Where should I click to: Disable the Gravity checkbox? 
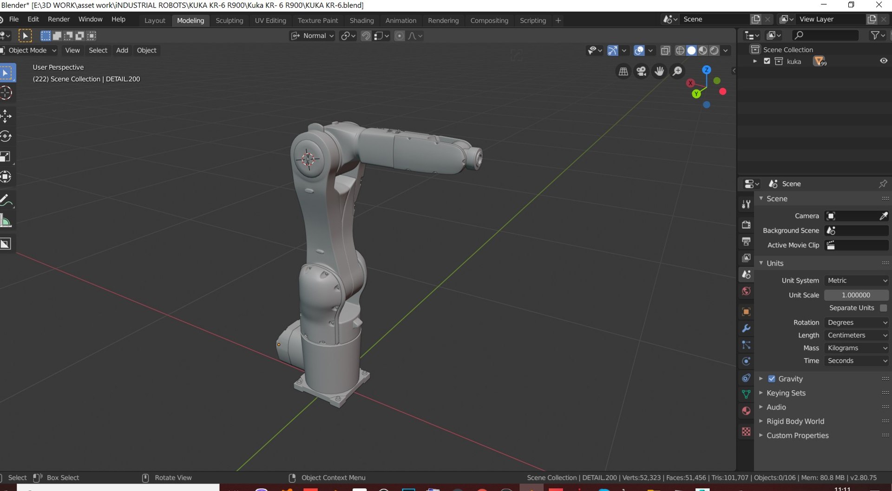coord(772,379)
